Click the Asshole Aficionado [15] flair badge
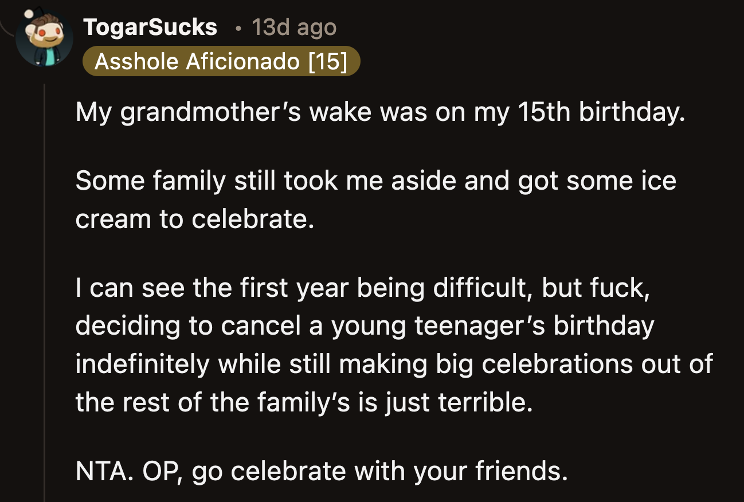The image size is (744, 502). [222, 61]
